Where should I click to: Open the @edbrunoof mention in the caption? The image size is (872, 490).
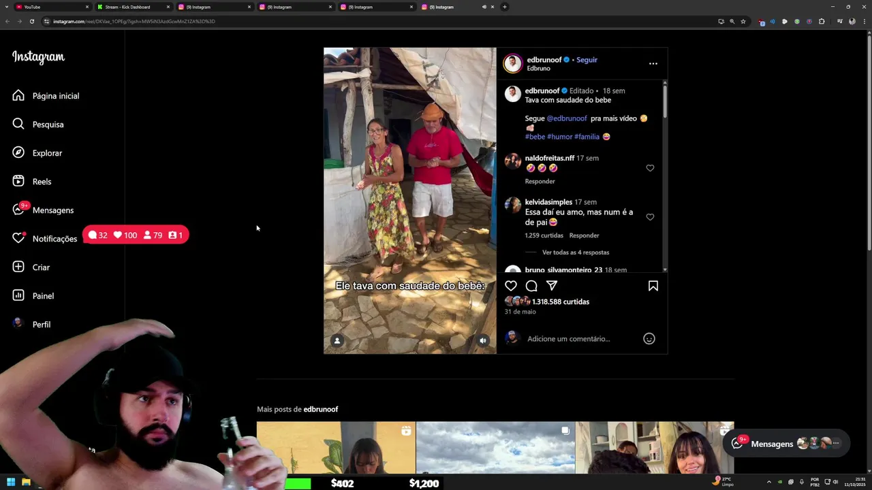click(x=567, y=118)
